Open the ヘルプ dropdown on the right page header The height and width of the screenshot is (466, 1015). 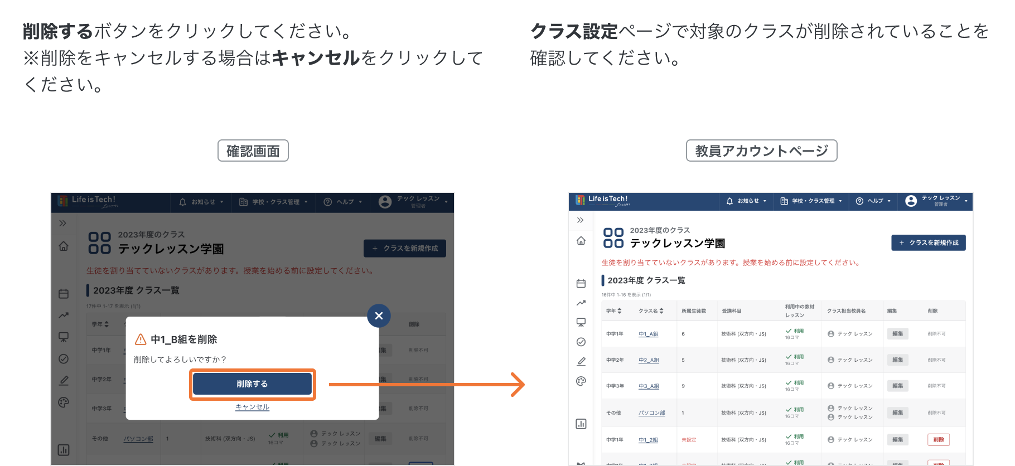pyautogui.click(x=873, y=201)
